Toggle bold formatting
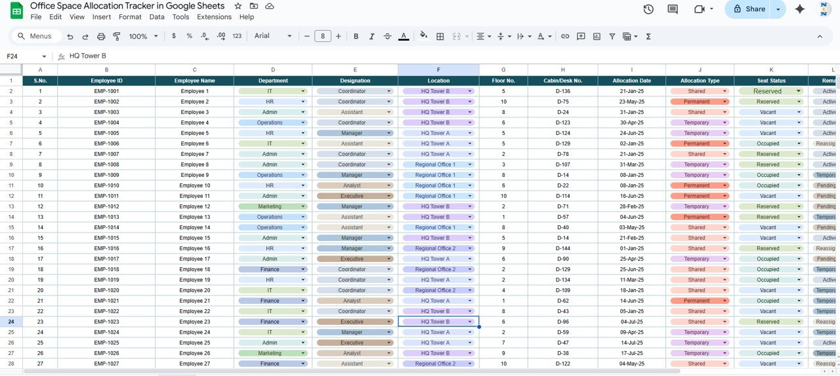Image resolution: width=840 pixels, height=376 pixels. [x=356, y=37]
